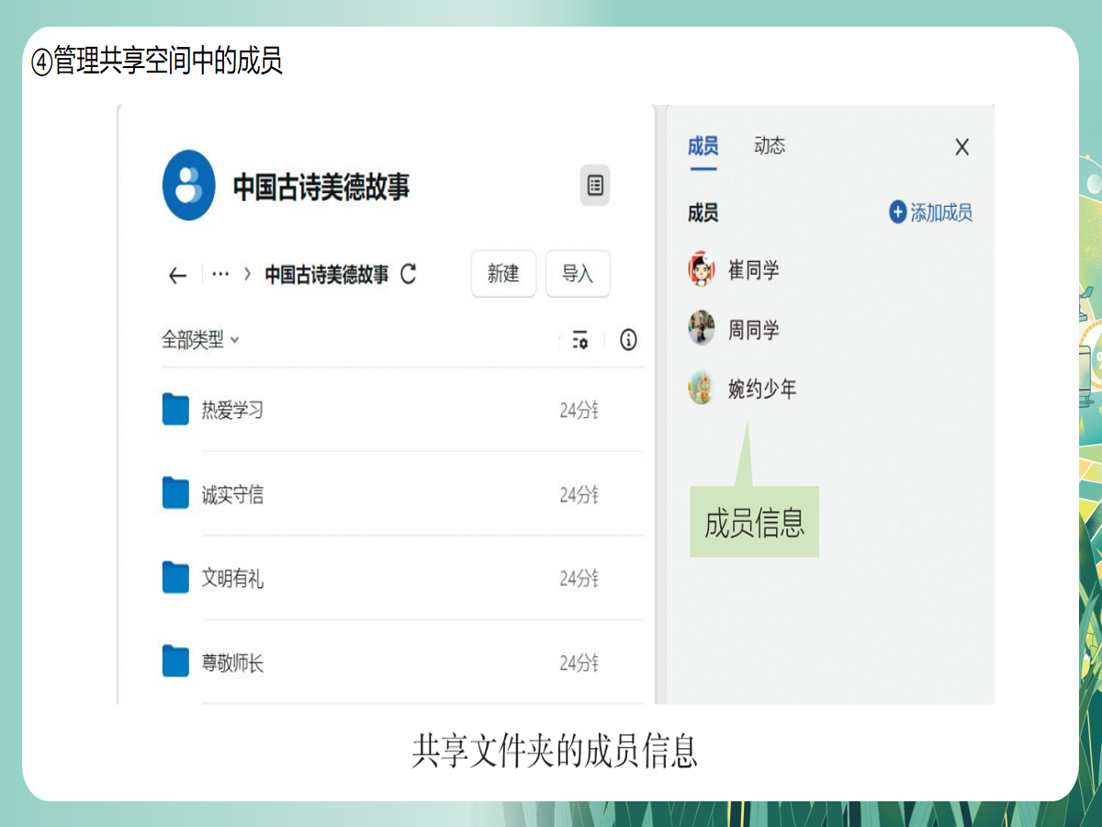Open the 热爱学习 folder

point(231,410)
